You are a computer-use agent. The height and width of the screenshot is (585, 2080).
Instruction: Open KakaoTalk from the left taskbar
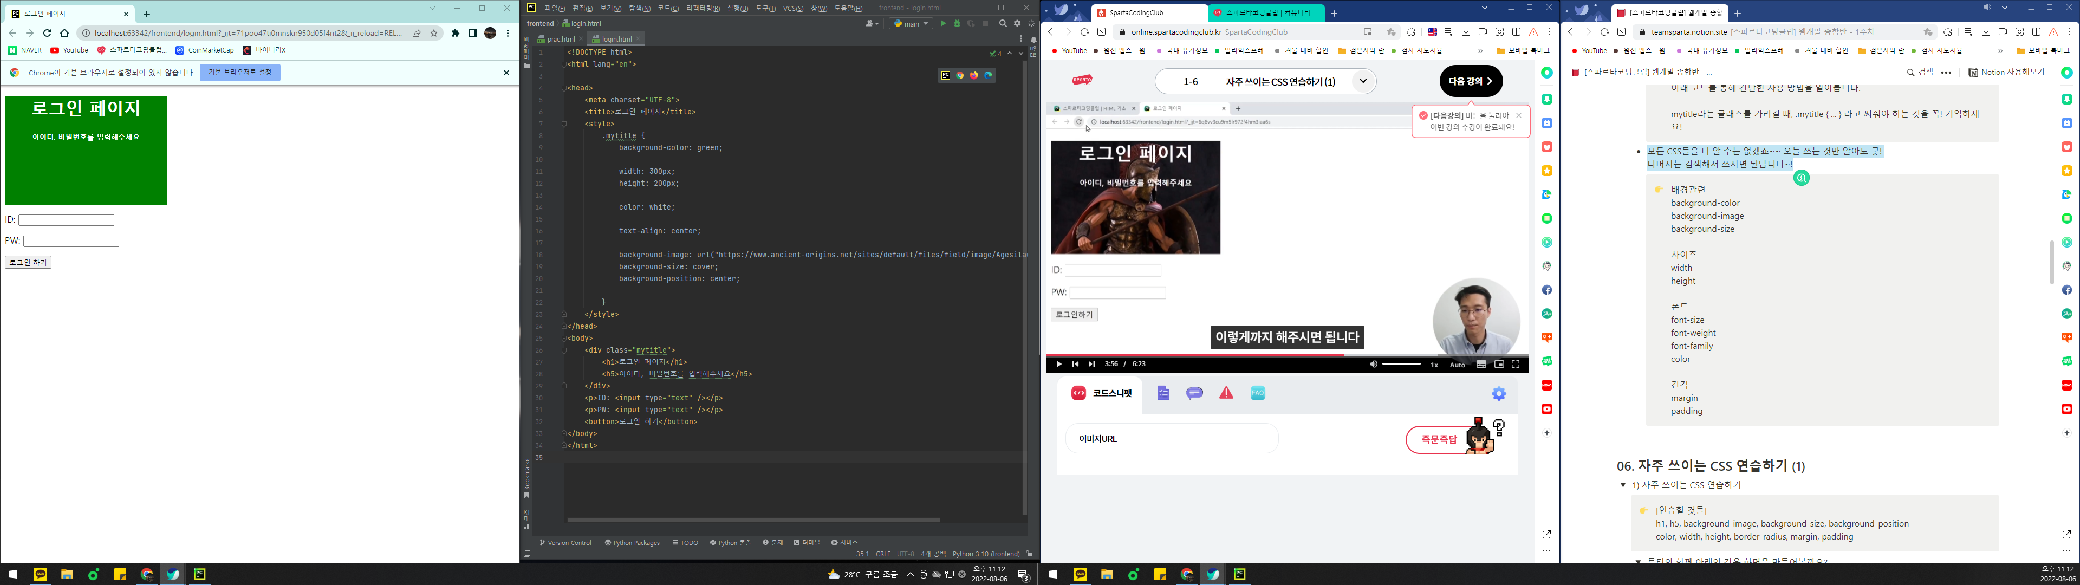tap(41, 575)
